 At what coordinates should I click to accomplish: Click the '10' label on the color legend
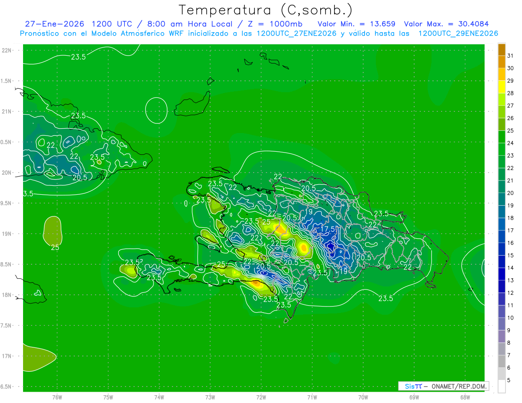510,318
